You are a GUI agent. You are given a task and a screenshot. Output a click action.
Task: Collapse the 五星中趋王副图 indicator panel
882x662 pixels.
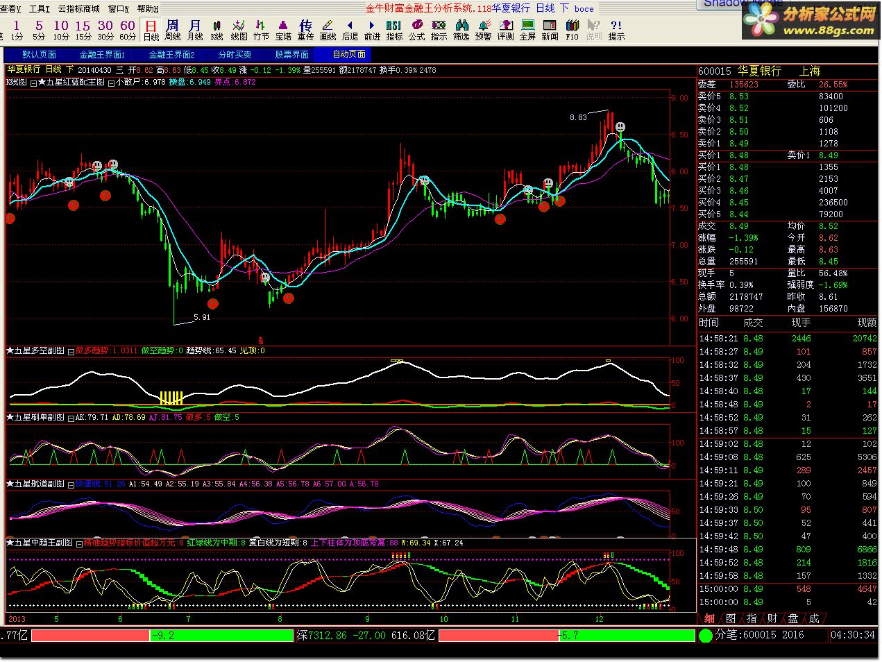[x=78, y=543]
